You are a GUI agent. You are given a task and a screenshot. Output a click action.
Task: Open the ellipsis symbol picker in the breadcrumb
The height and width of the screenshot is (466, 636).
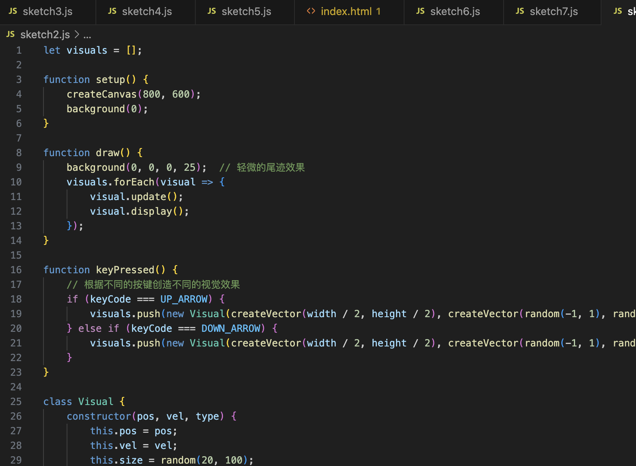[88, 34]
